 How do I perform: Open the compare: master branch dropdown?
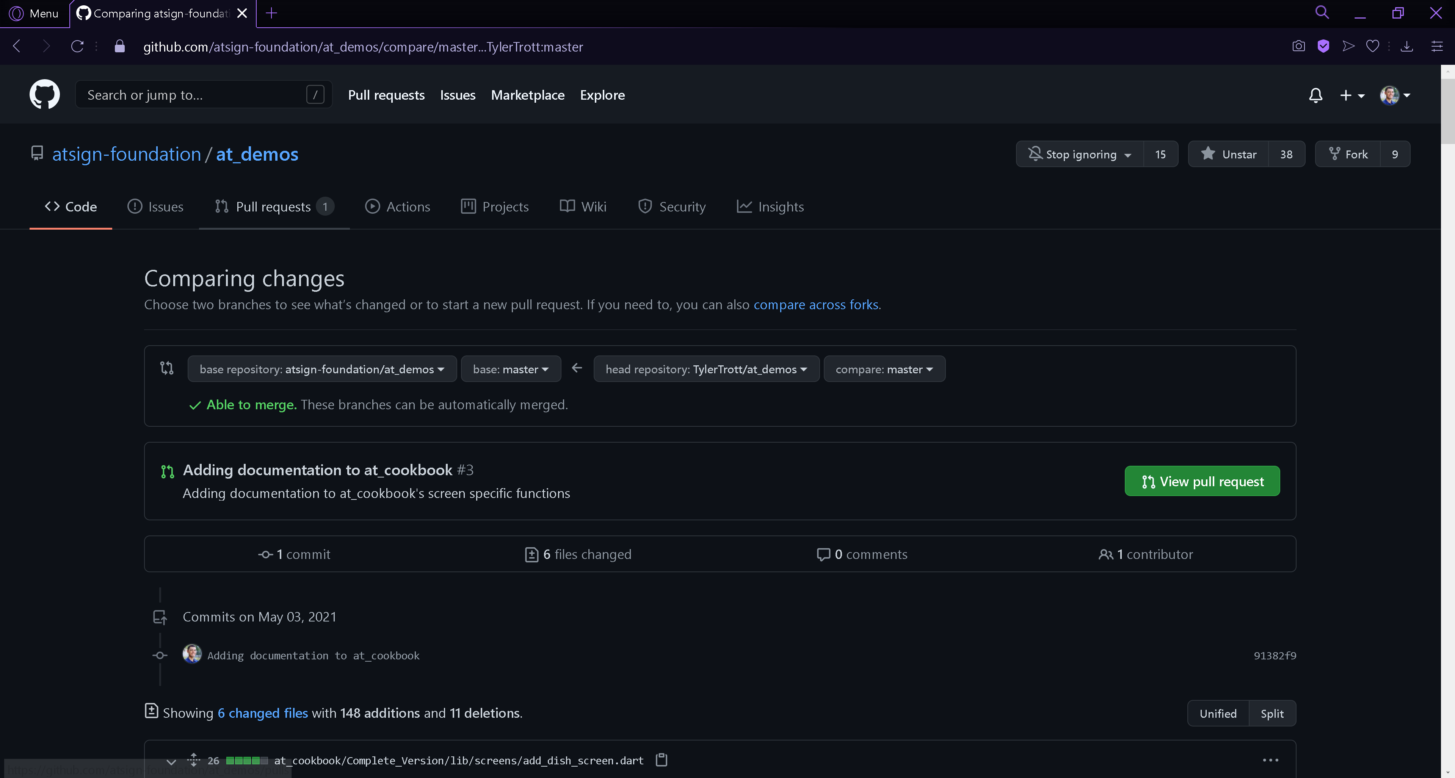(x=884, y=369)
